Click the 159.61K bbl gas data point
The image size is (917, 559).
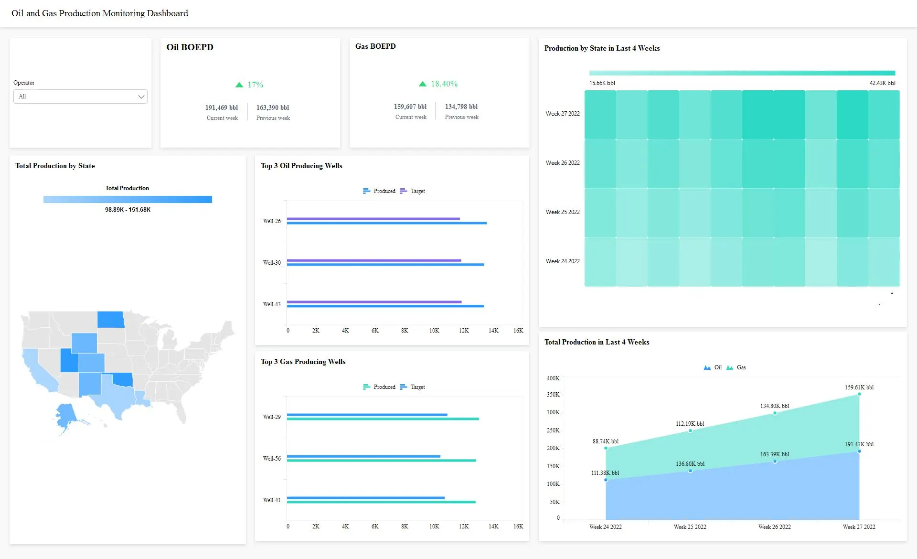[859, 395]
